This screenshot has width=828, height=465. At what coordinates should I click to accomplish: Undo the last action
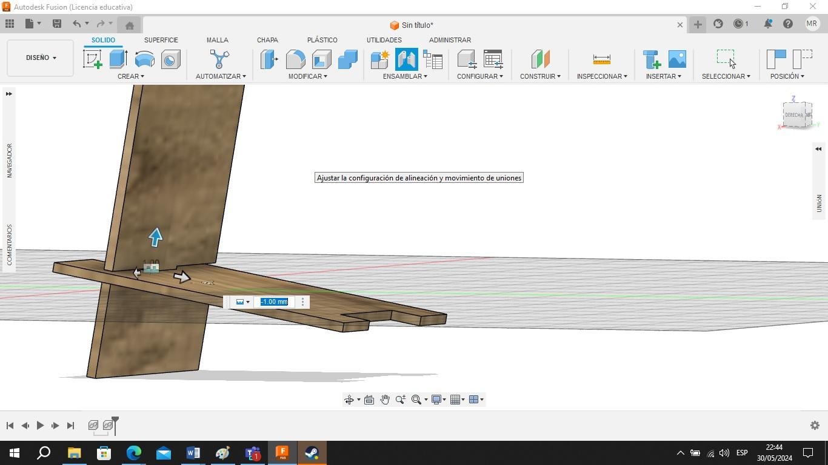pos(76,24)
